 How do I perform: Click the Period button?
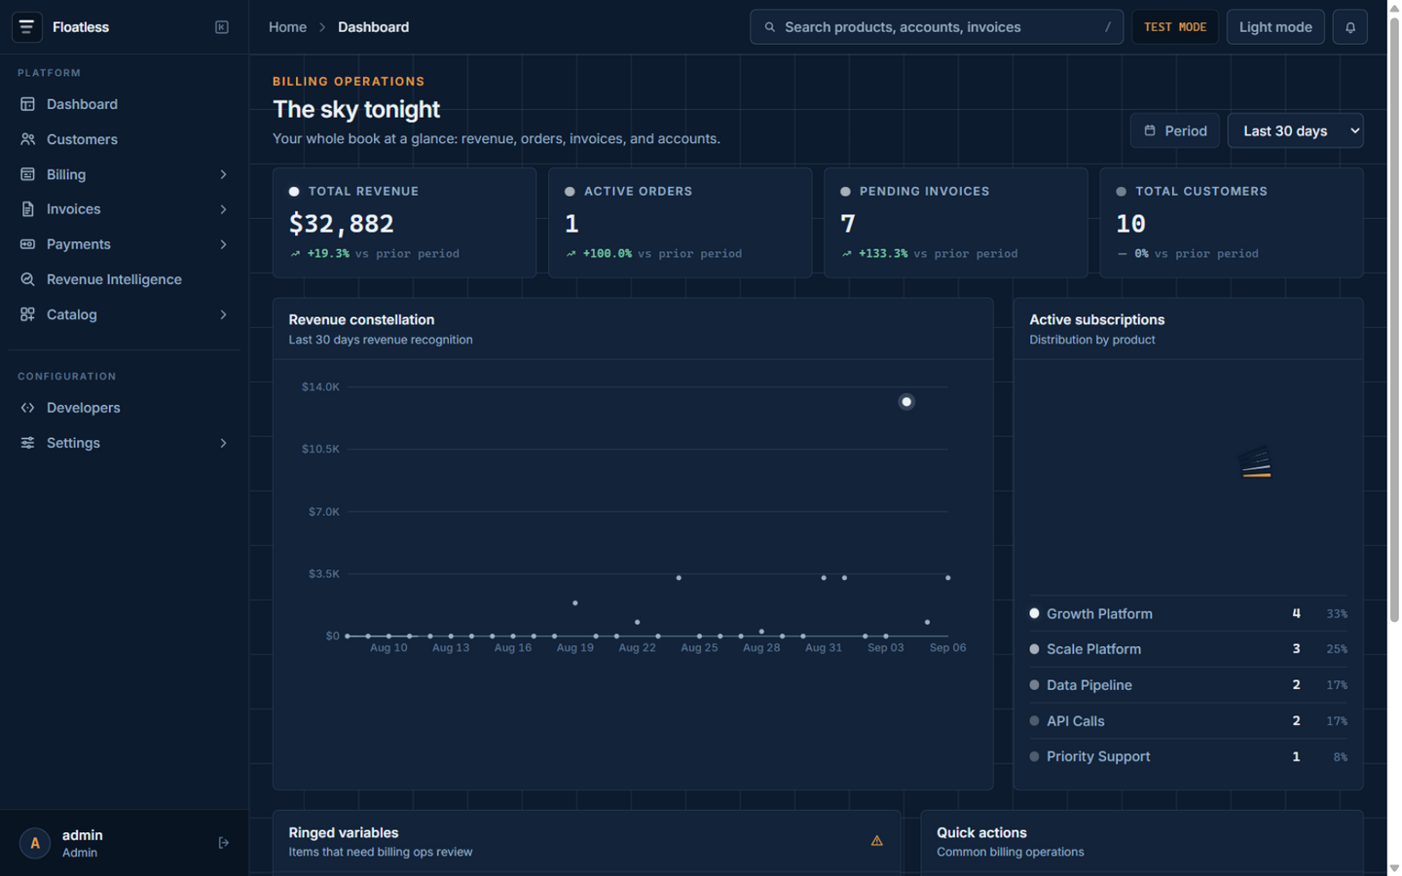[1174, 130]
